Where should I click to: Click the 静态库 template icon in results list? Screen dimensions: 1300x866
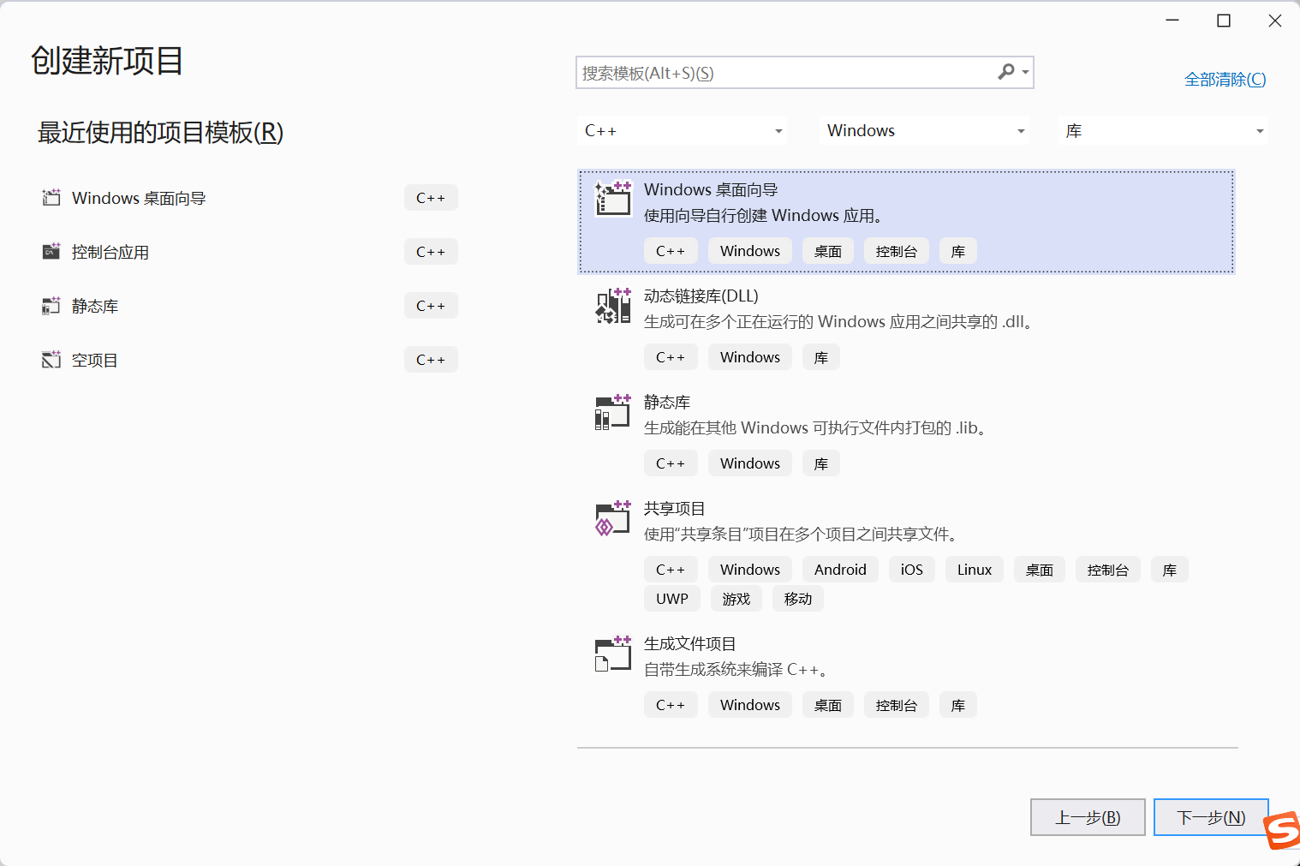[613, 411]
